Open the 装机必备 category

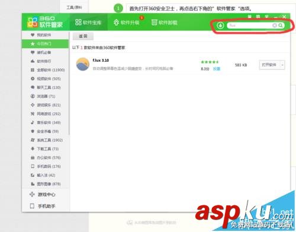point(45,52)
